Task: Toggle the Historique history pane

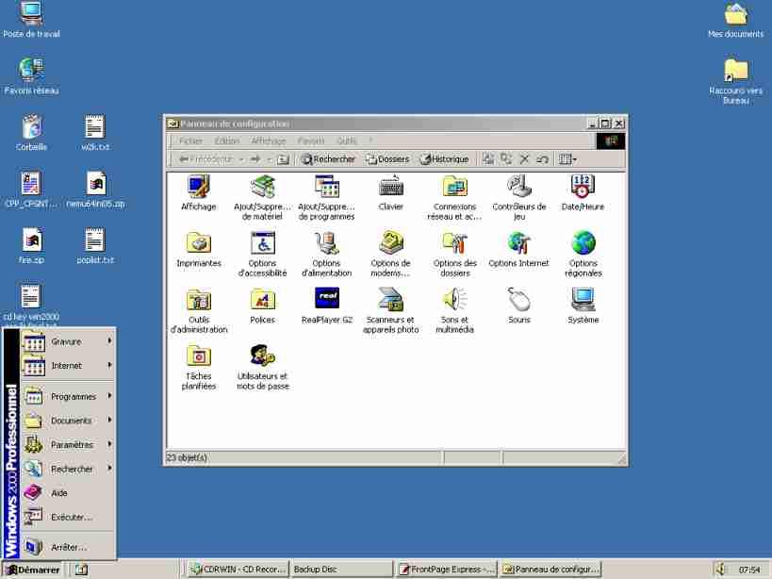Action: click(x=444, y=159)
